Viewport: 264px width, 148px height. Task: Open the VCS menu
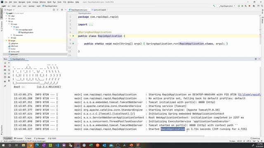(64, 2)
